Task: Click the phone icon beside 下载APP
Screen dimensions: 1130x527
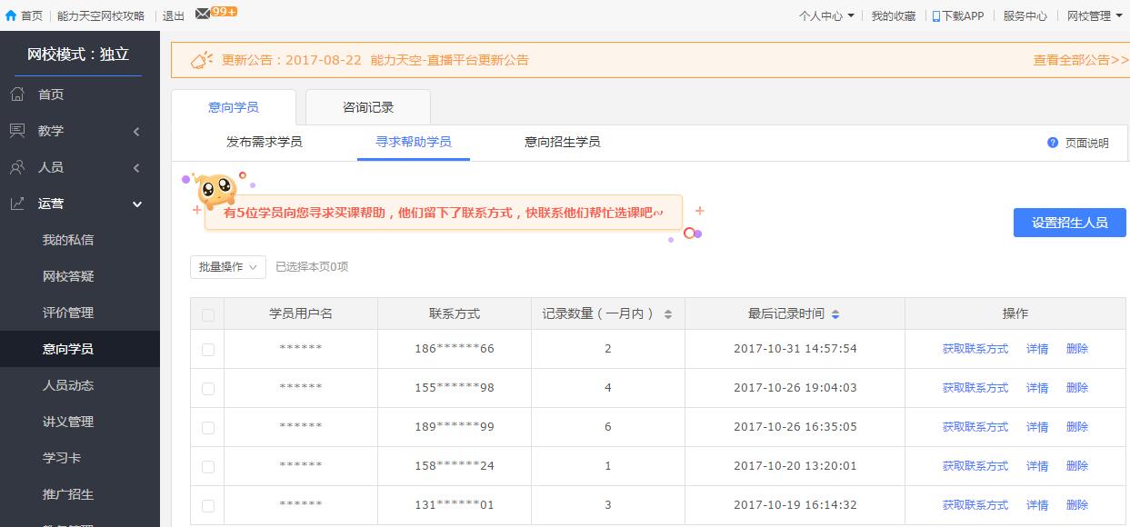Action: click(935, 15)
